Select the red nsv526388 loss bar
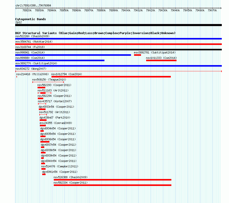 tap(112, 180)
